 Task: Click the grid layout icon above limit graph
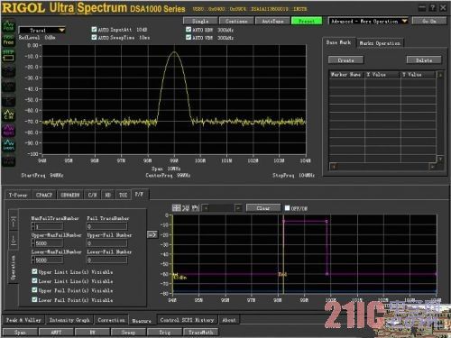177,208
